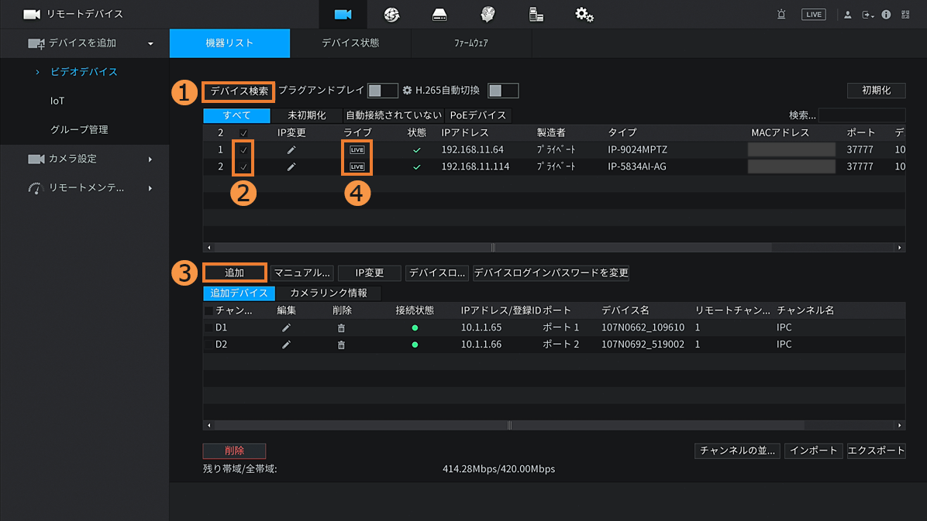Click IP edit pencil for 192.168.11.114
This screenshot has height=521, width=927.
(291, 166)
